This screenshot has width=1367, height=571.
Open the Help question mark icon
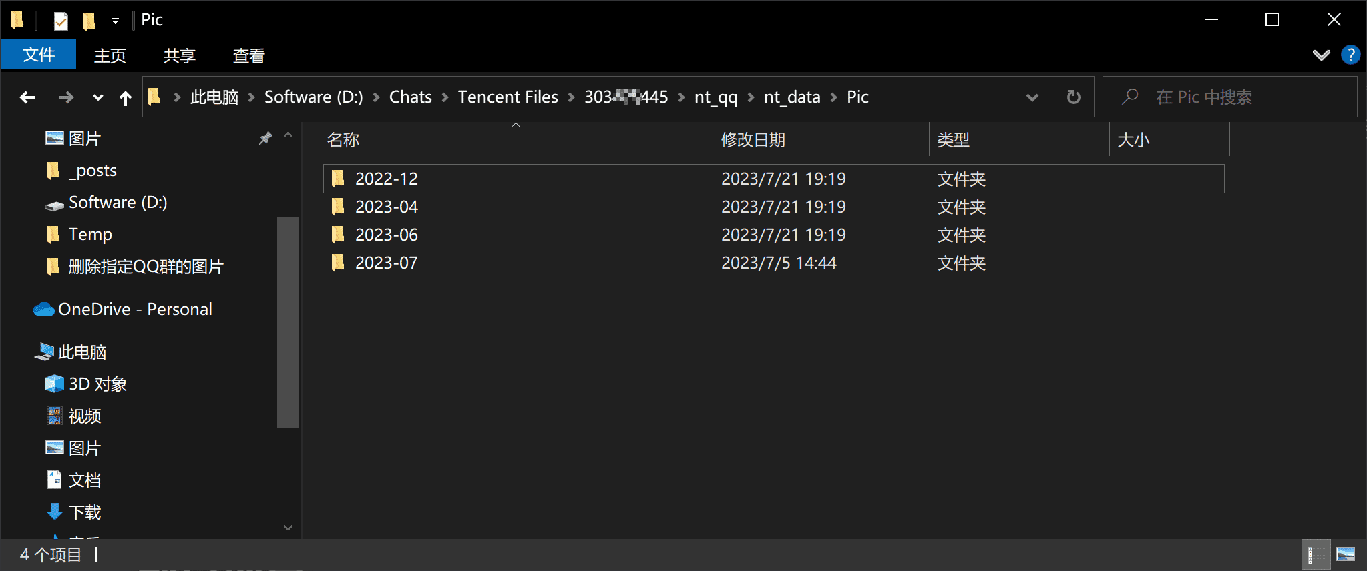click(x=1350, y=55)
